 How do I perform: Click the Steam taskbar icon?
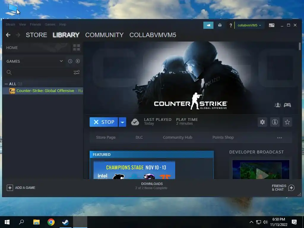(65, 222)
